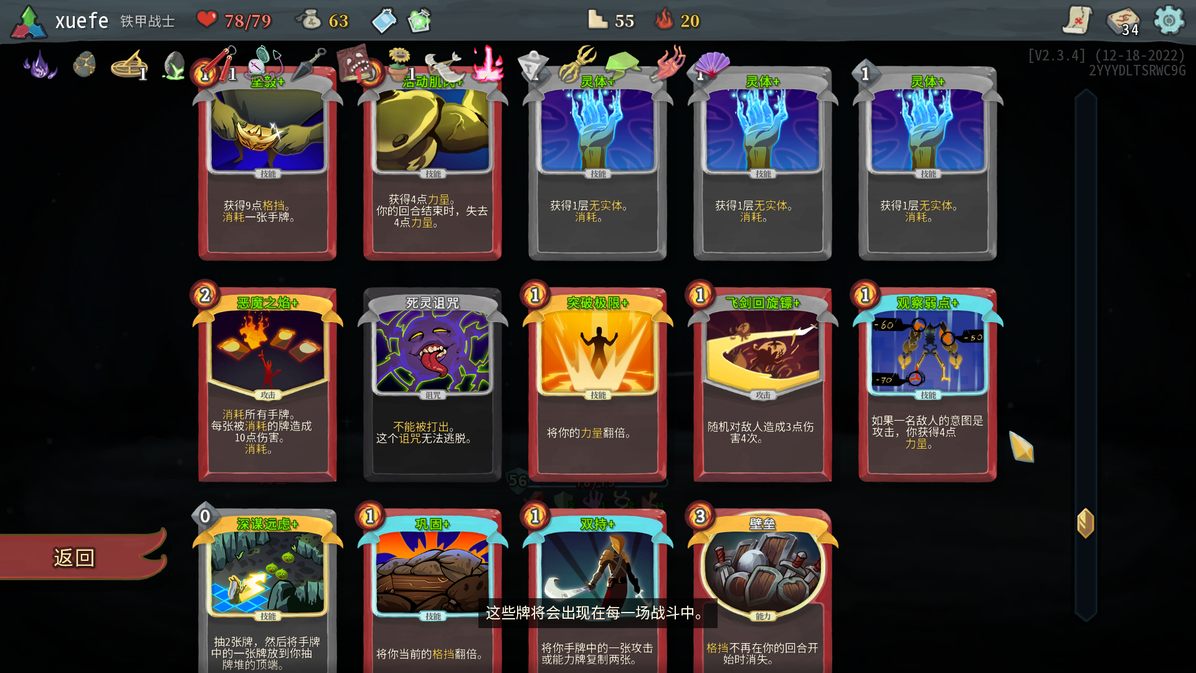Click the red heart health icon
The image size is (1196, 673).
pyautogui.click(x=206, y=19)
